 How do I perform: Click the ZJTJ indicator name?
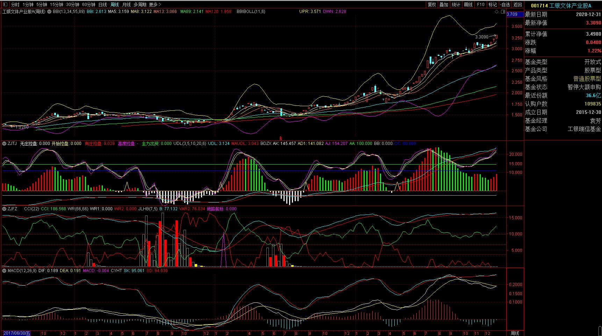click(12, 144)
